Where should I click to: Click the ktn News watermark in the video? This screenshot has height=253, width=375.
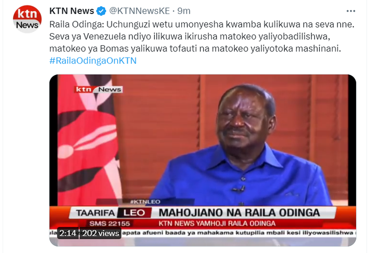click(x=98, y=89)
